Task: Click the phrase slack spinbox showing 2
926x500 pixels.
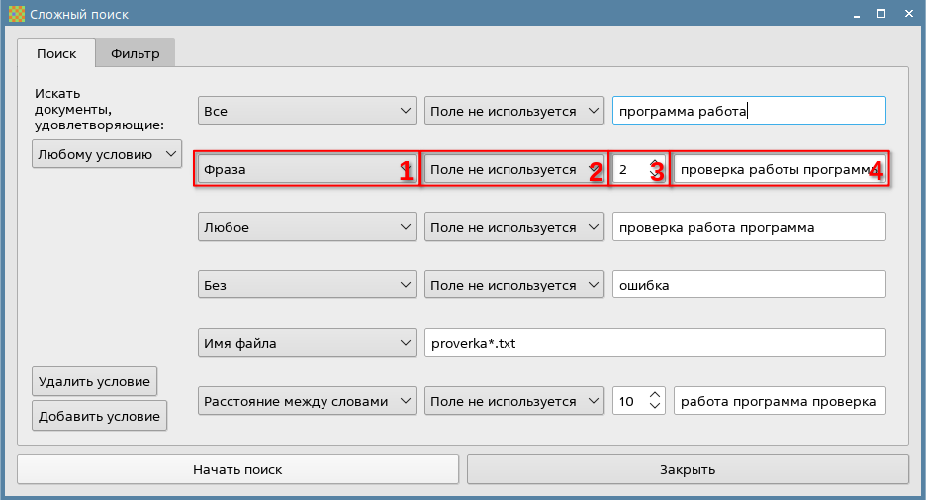Action: [628, 169]
